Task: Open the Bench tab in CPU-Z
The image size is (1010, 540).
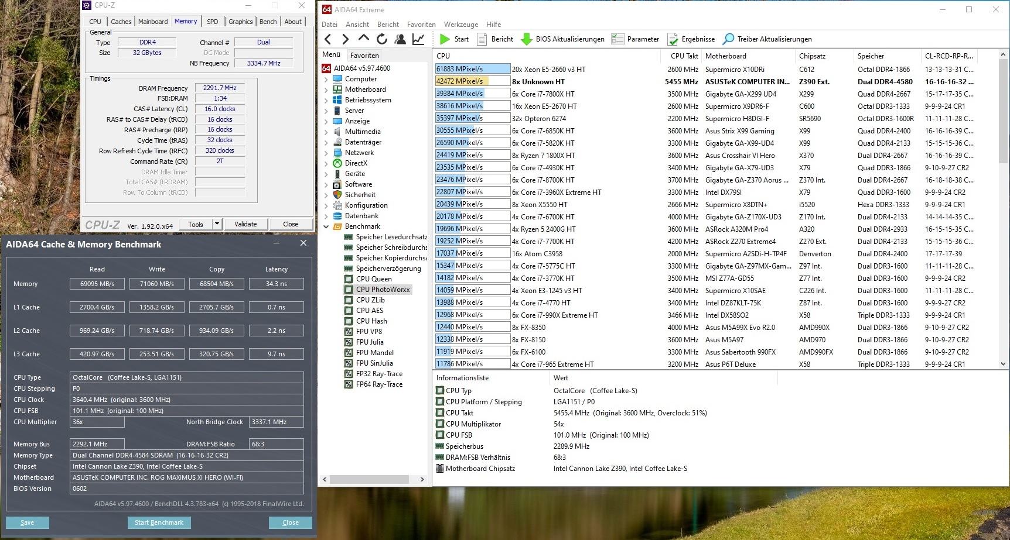Action: pyautogui.click(x=268, y=22)
